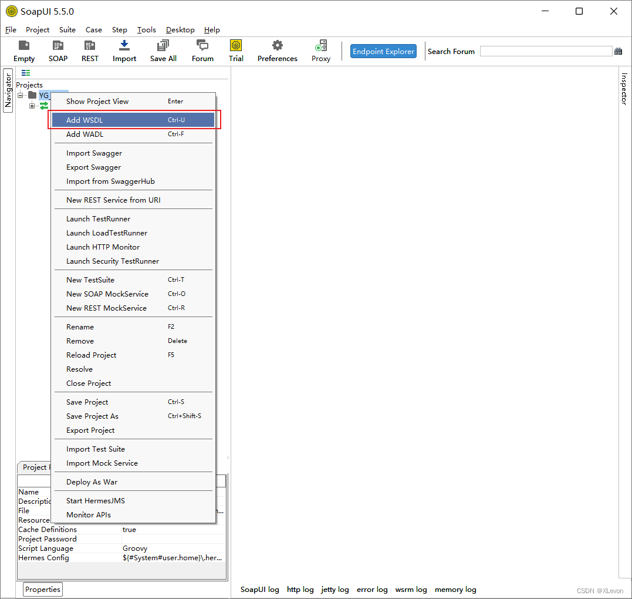Select Rename in context menu

[x=133, y=327]
